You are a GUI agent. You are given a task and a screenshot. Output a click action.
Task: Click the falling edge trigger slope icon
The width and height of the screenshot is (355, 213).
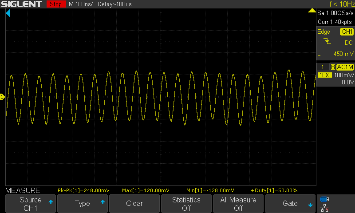[x=327, y=41]
